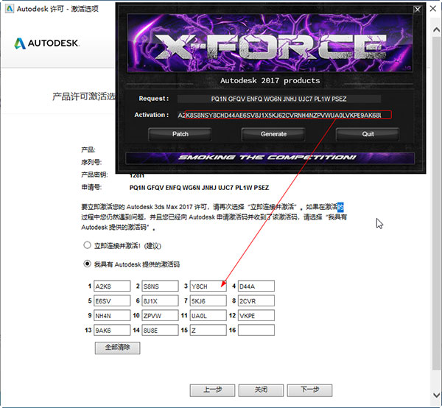Click activation box 11 containing UA0L
Image resolution: width=442 pixels, height=408 pixels.
pos(208,315)
